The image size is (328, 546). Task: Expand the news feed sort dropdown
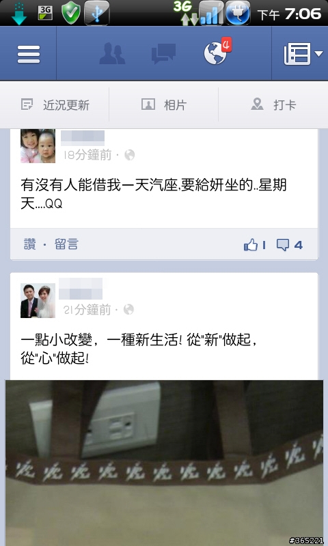point(303,54)
